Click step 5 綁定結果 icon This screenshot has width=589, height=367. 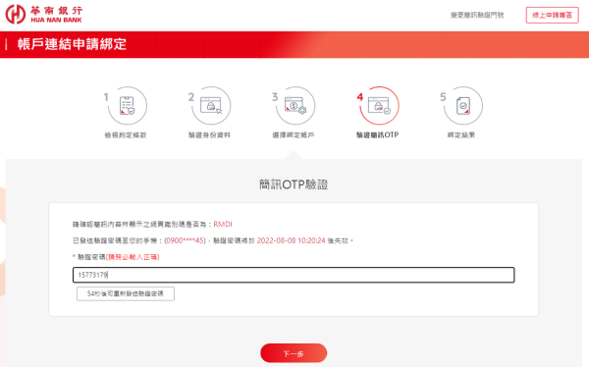[x=462, y=106]
